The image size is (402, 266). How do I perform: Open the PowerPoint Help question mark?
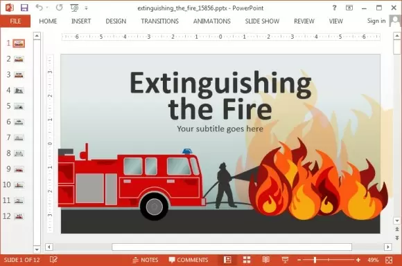click(x=334, y=8)
